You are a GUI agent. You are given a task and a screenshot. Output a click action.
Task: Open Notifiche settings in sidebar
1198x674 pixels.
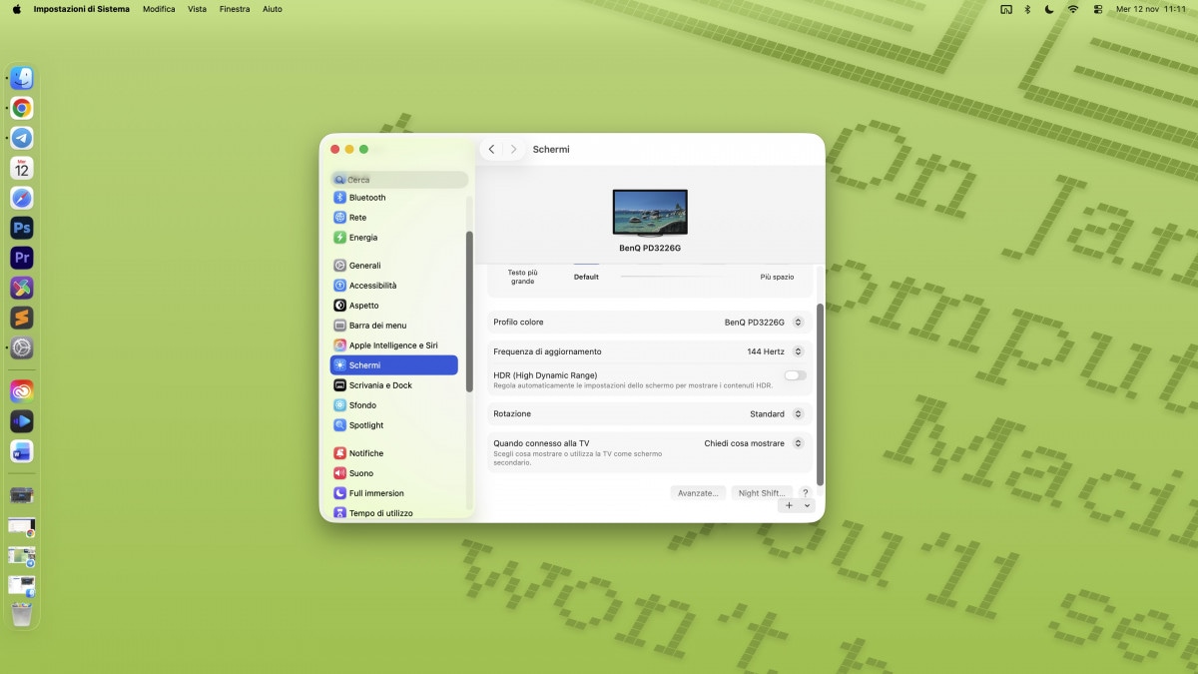click(365, 453)
